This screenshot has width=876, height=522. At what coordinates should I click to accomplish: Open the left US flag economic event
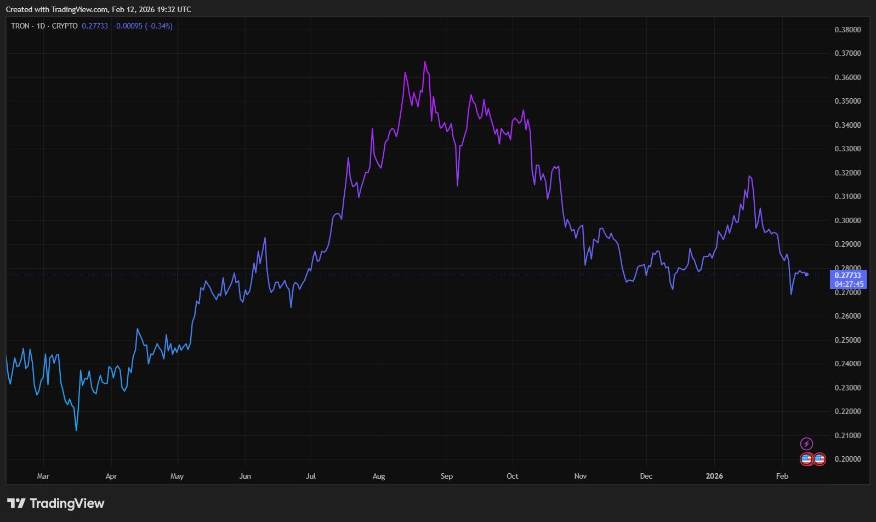point(806,459)
